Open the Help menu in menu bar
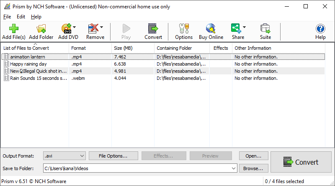 click(36, 17)
